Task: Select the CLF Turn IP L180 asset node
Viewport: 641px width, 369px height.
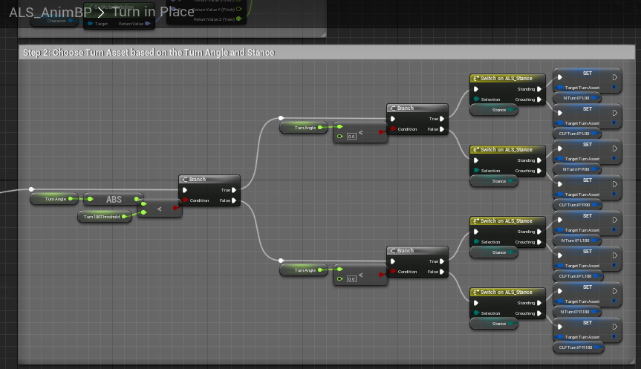Action: 576,276
